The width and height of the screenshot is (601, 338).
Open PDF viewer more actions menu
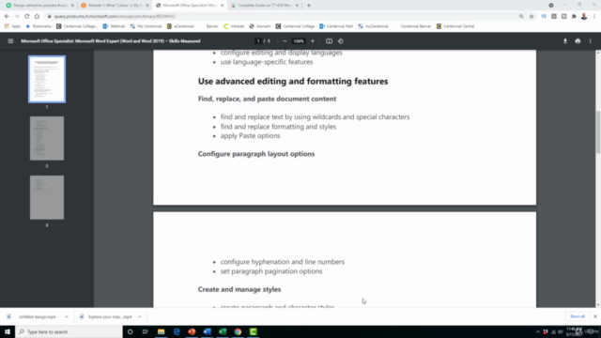(x=591, y=41)
